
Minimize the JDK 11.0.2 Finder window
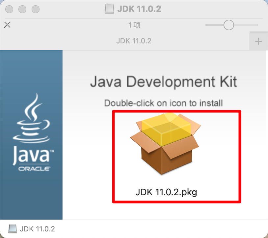(22, 9)
